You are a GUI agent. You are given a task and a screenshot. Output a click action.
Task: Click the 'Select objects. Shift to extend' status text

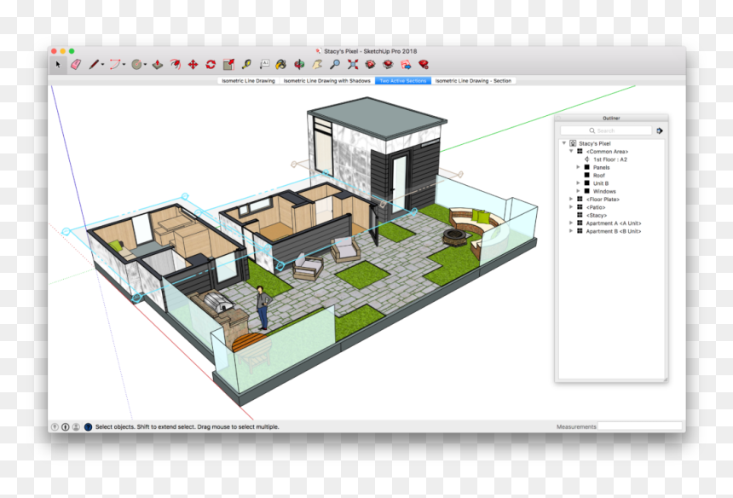pyautogui.click(x=187, y=427)
